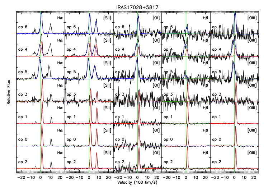This screenshot has width=268, height=188.
Task: Click the [OIII] label in the ap 0 panel
Action: [x=252, y=130]
